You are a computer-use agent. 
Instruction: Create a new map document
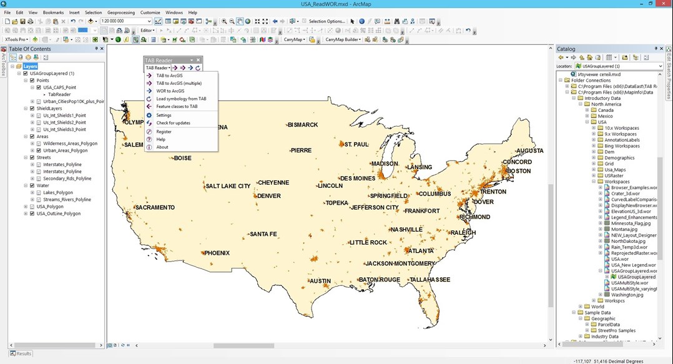pyautogui.click(x=7, y=21)
